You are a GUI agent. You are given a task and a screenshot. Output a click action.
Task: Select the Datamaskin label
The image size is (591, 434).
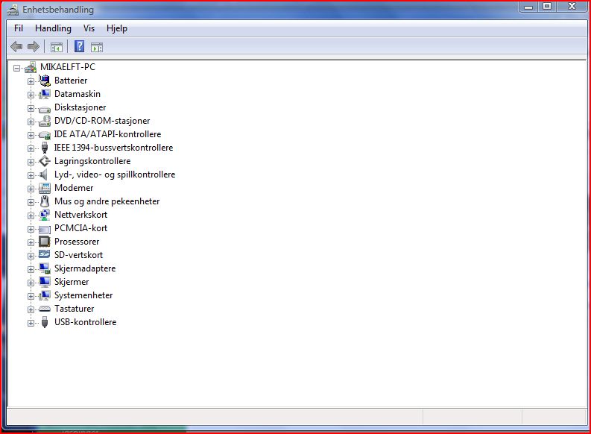(78, 94)
